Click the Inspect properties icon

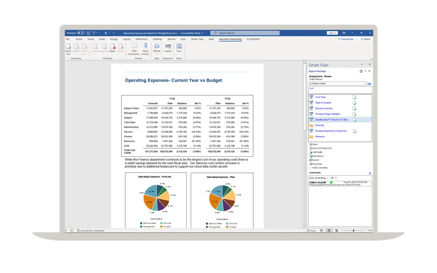168,46
